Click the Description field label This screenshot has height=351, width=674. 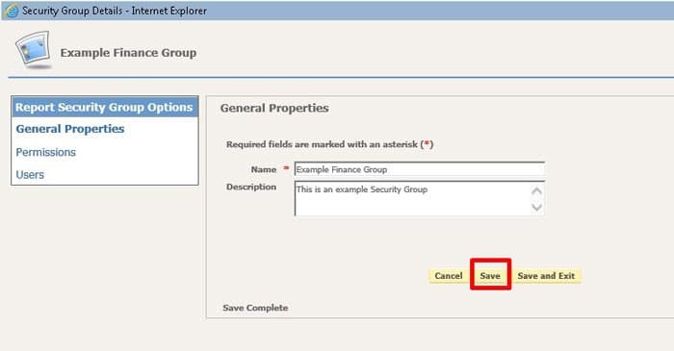(251, 188)
